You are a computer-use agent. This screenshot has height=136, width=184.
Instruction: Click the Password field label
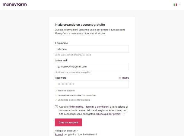coord(61,78)
